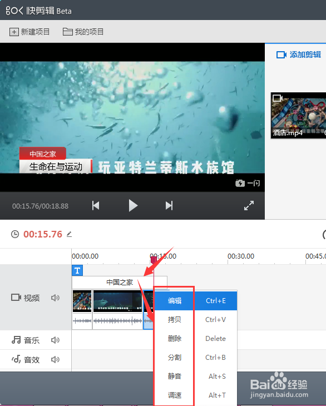Viewport: 326px width, 406px height.
Task: Open the 酒店.mp4 clip thumbnail
Action: pyautogui.click(x=298, y=115)
